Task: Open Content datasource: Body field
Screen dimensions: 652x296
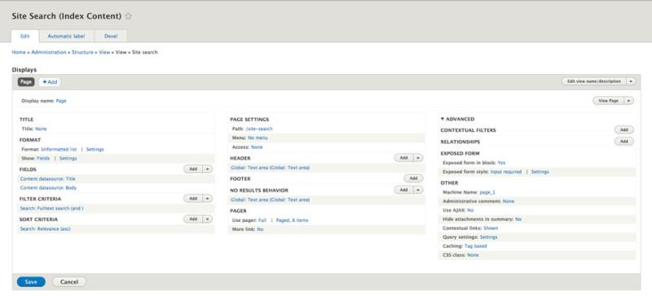Action: coord(48,188)
